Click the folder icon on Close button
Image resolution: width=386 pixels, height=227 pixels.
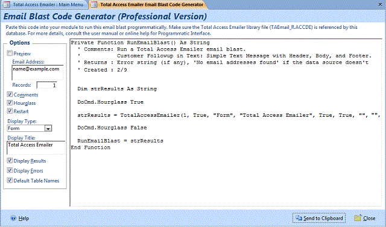[x=358, y=218]
